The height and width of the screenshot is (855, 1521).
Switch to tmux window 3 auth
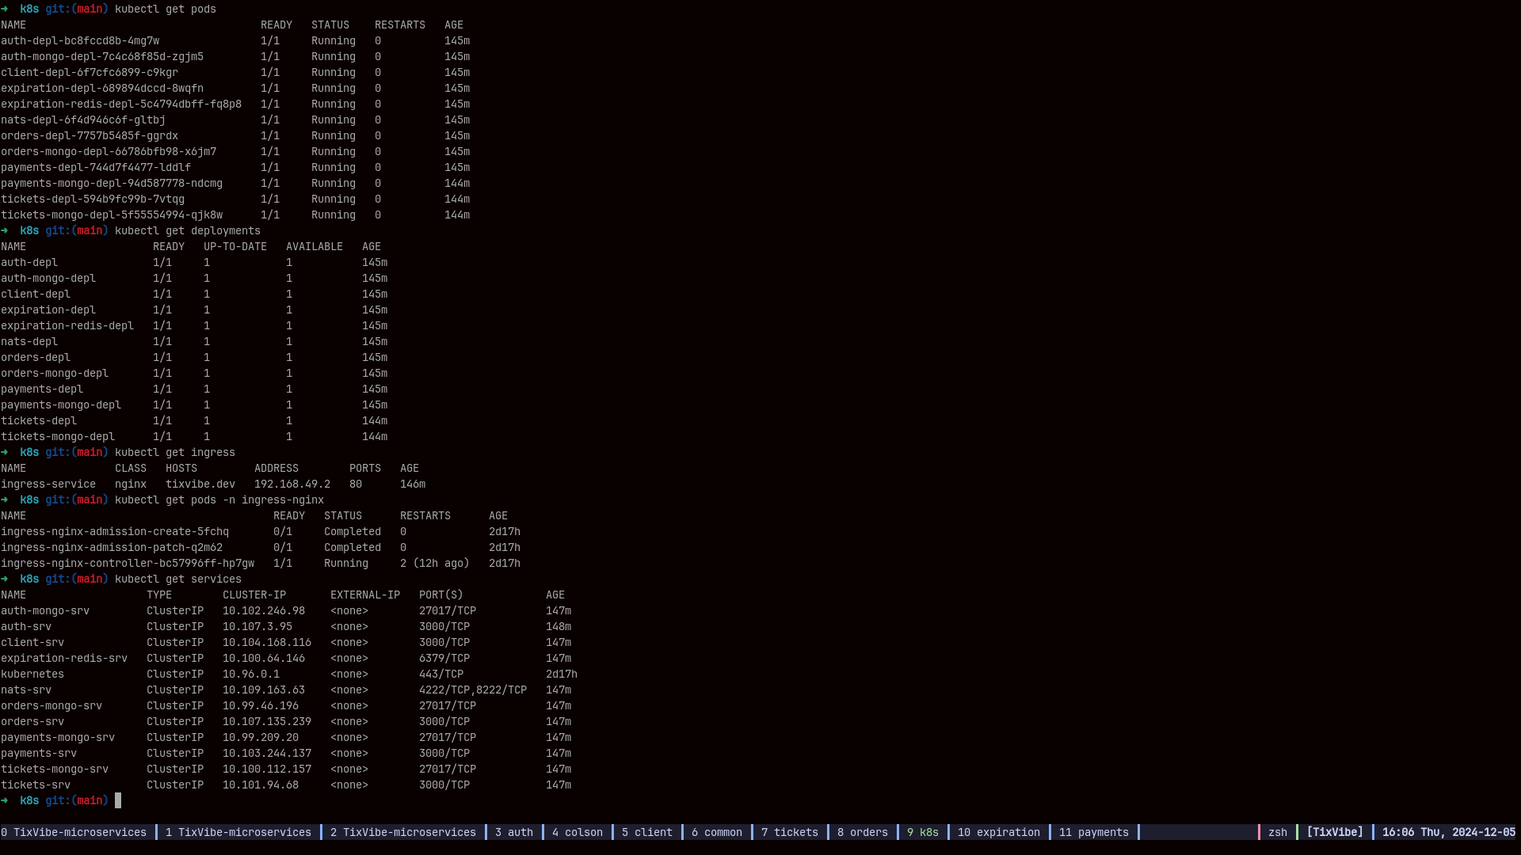(x=513, y=832)
